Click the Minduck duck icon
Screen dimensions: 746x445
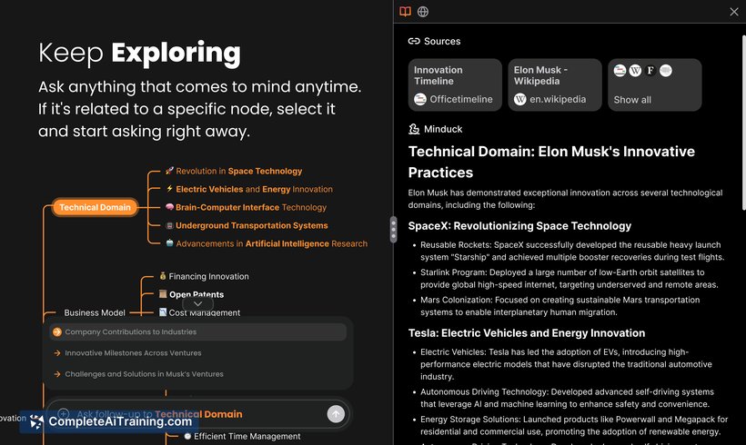[x=413, y=129]
